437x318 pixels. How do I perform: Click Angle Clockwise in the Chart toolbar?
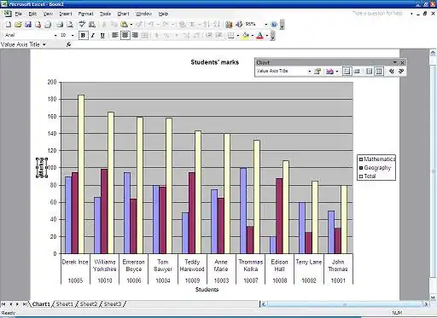click(392, 71)
